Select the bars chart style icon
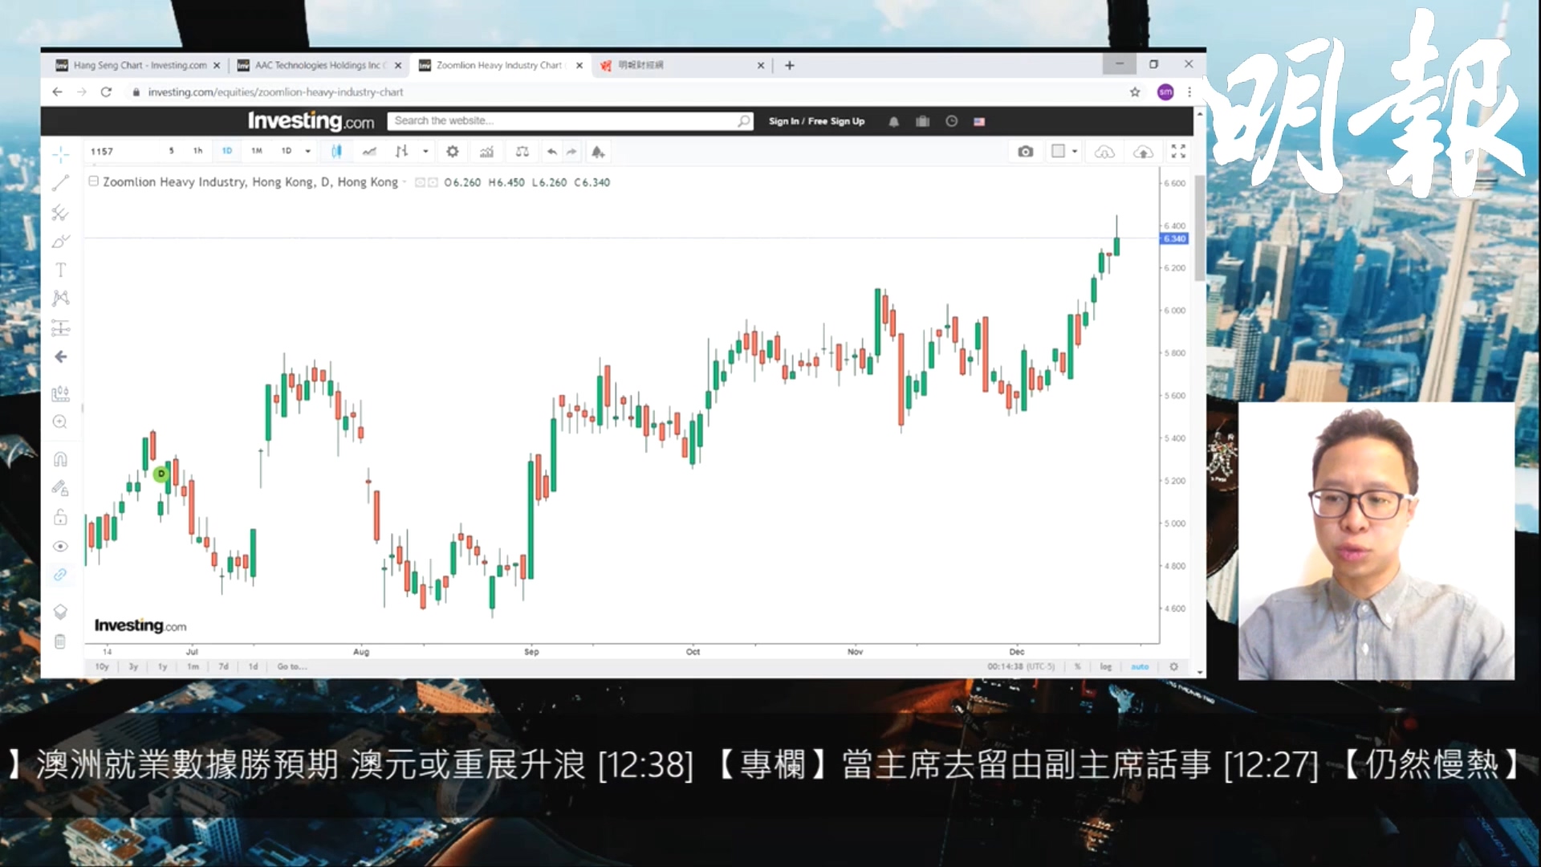The height and width of the screenshot is (867, 1541). (x=402, y=151)
